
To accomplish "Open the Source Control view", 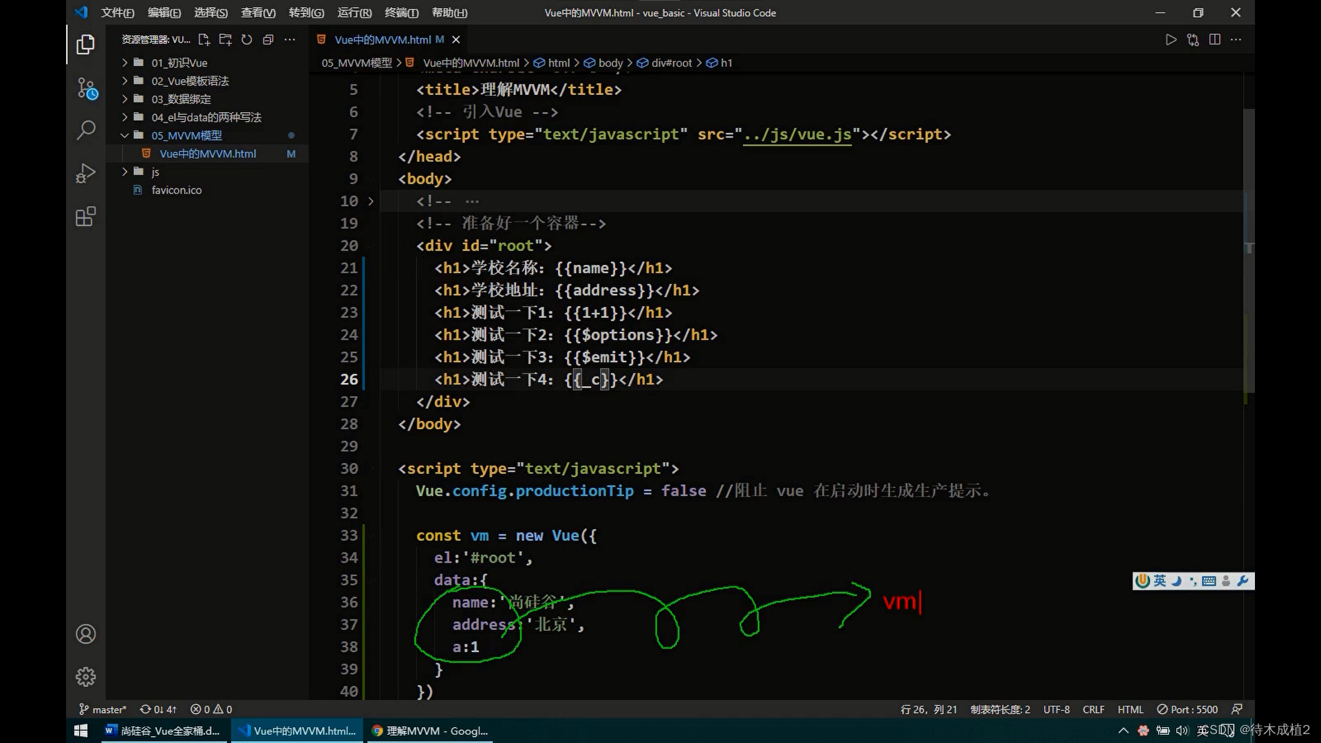I will pos(87,88).
